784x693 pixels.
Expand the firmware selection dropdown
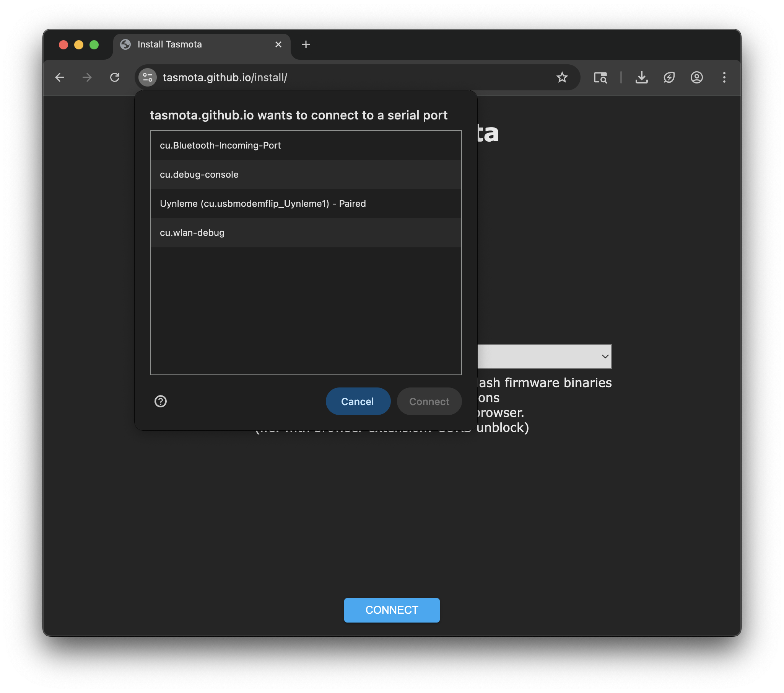(605, 356)
